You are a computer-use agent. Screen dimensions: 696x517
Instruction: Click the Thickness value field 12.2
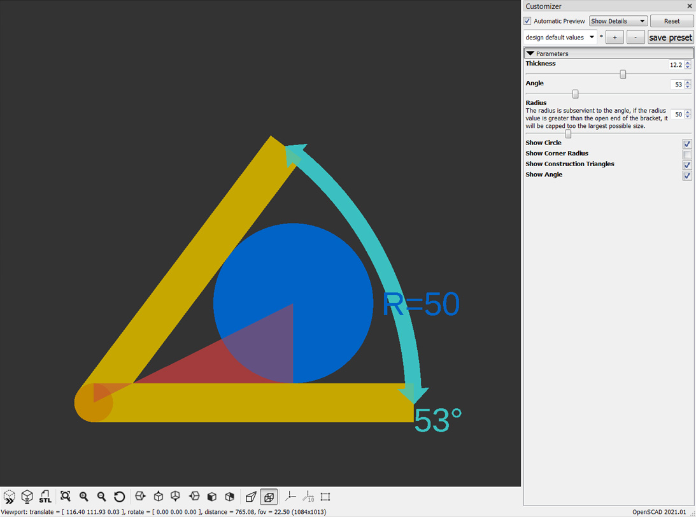click(676, 65)
